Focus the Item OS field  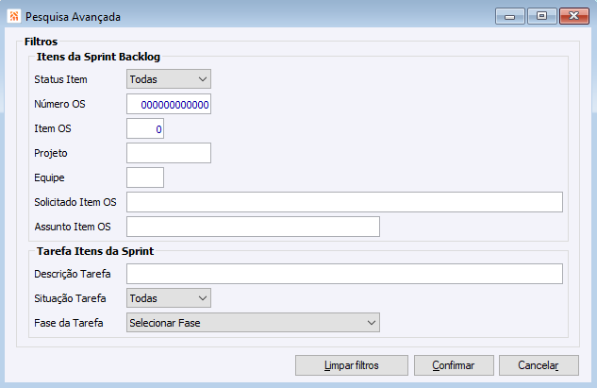click(145, 128)
